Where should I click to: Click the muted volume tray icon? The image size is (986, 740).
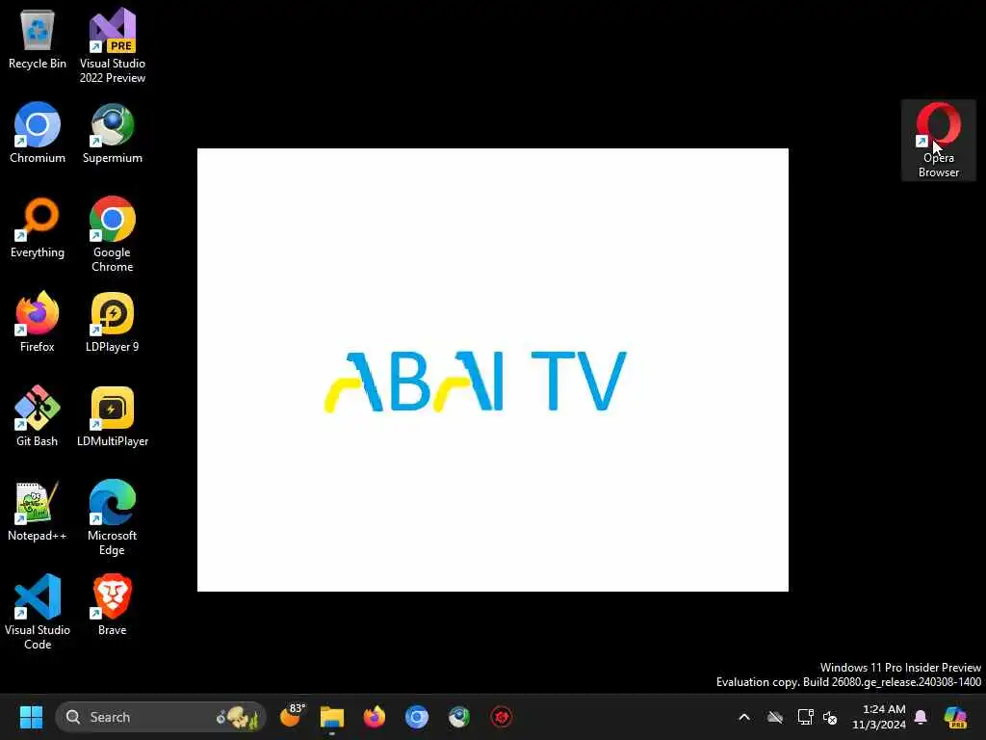[x=830, y=717]
